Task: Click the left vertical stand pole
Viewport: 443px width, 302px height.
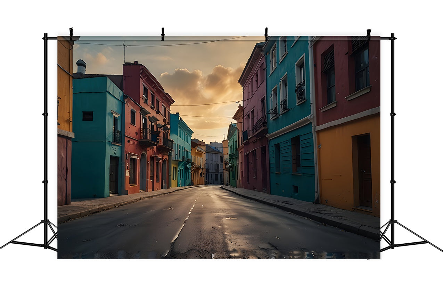Action: click(x=45, y=139)
